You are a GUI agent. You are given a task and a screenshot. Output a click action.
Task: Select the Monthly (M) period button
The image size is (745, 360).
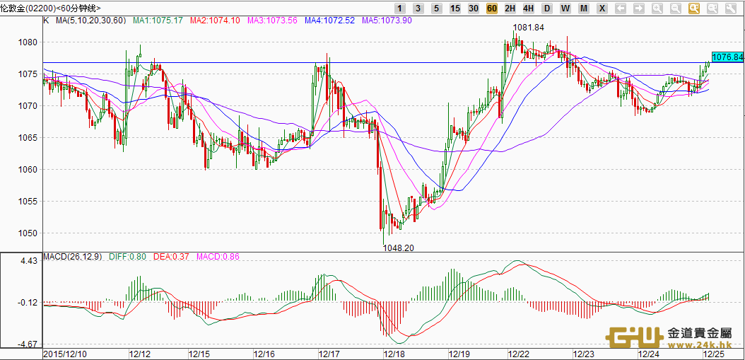point(583,8)
